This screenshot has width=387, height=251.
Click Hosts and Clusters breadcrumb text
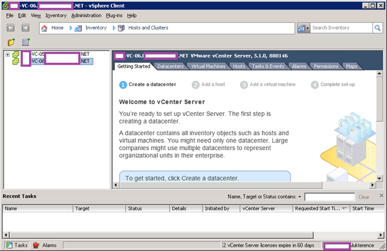(148, 28)
